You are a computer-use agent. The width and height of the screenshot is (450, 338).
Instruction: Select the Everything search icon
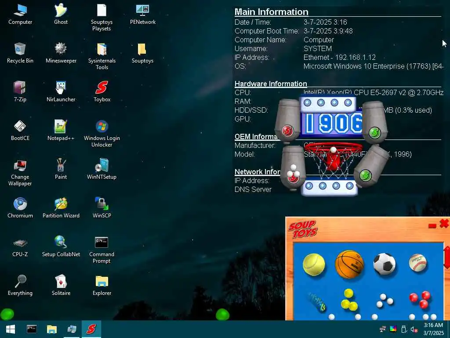20,285
